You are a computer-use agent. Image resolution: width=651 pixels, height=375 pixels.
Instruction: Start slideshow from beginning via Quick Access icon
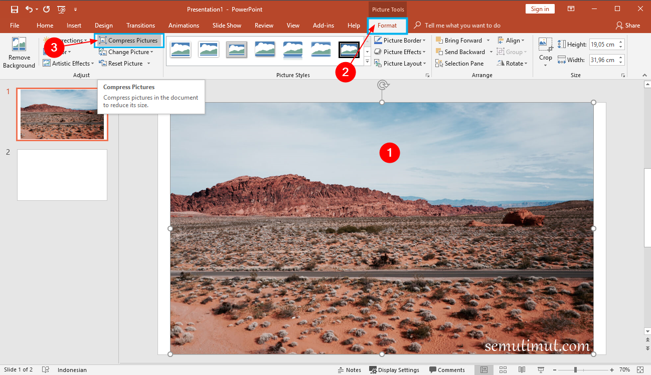(x=61, y=9)
